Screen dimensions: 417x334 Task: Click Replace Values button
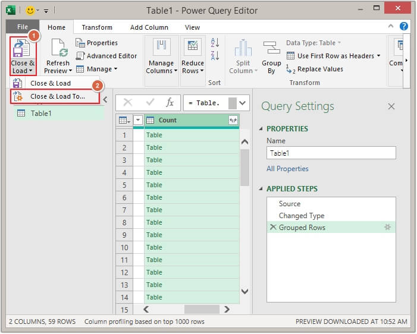pos(315,69)
